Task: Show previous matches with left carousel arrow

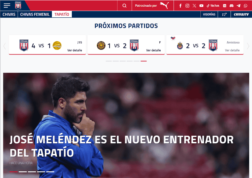Action: click(x=4, y=46)
